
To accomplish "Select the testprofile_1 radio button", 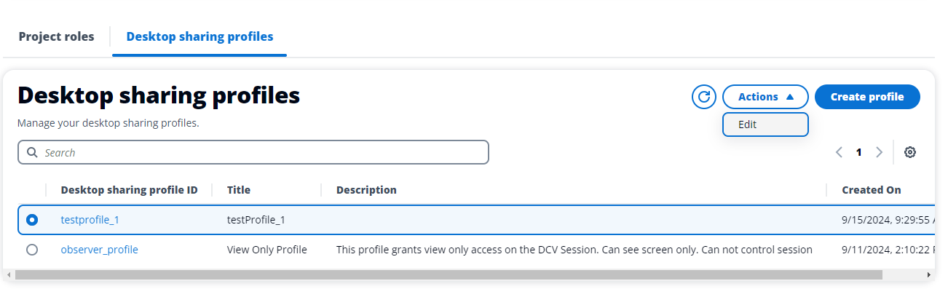I will [x=32, y=220].
